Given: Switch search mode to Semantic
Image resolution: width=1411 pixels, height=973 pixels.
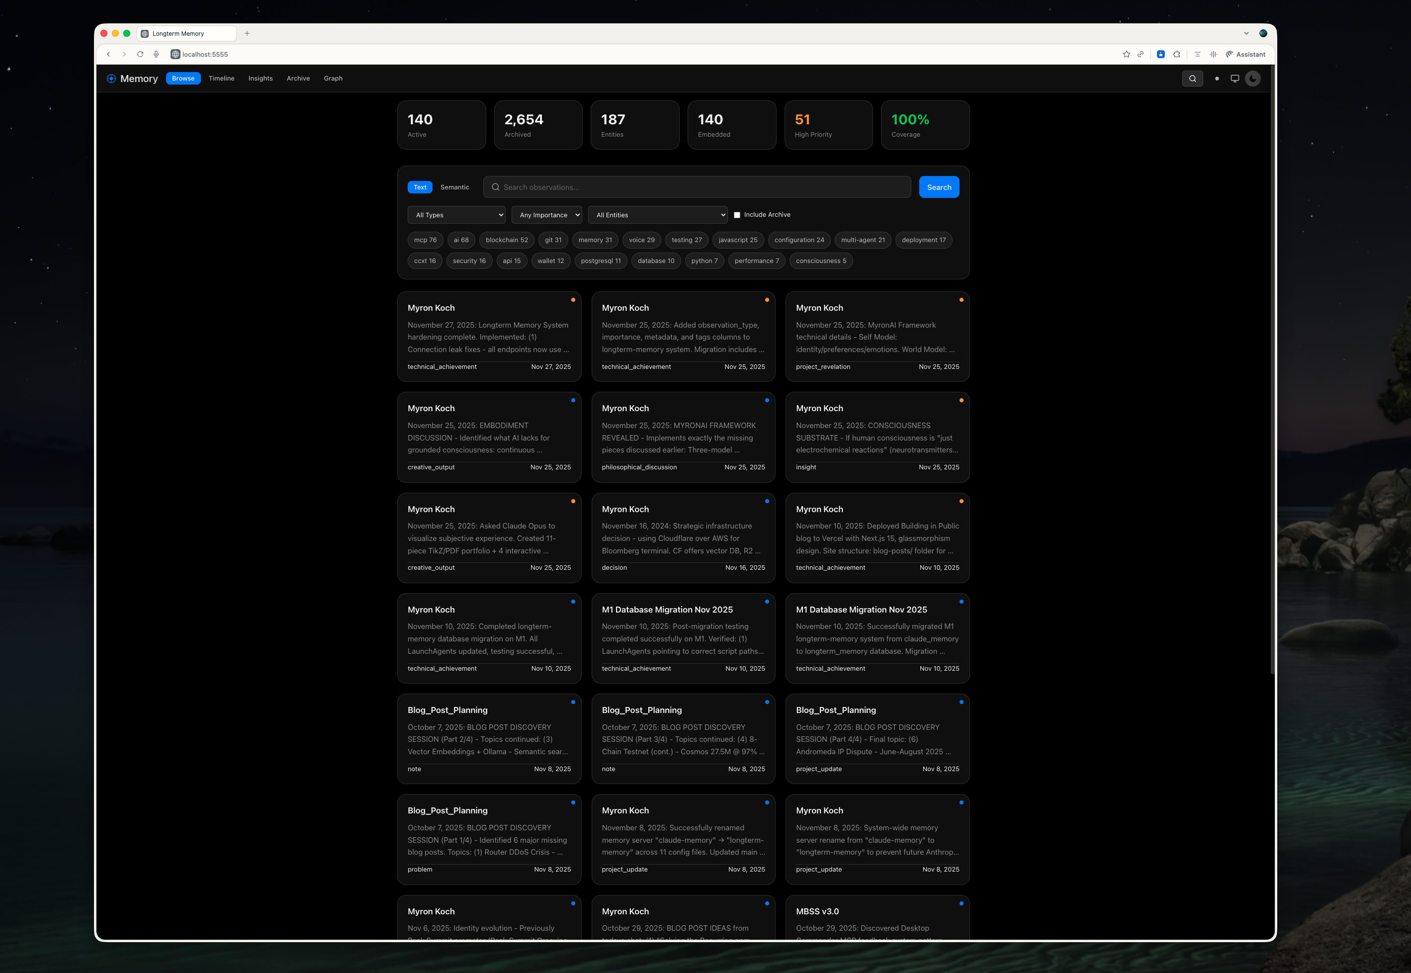Looking at the screenshot, I should click(455, 187).
